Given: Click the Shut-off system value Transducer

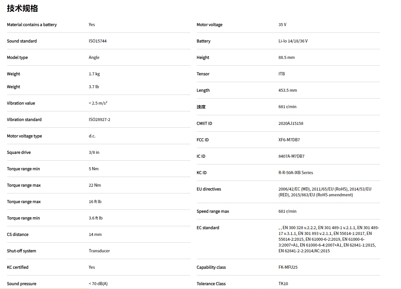Looking at the screenshot, I should tap(99, 251).
